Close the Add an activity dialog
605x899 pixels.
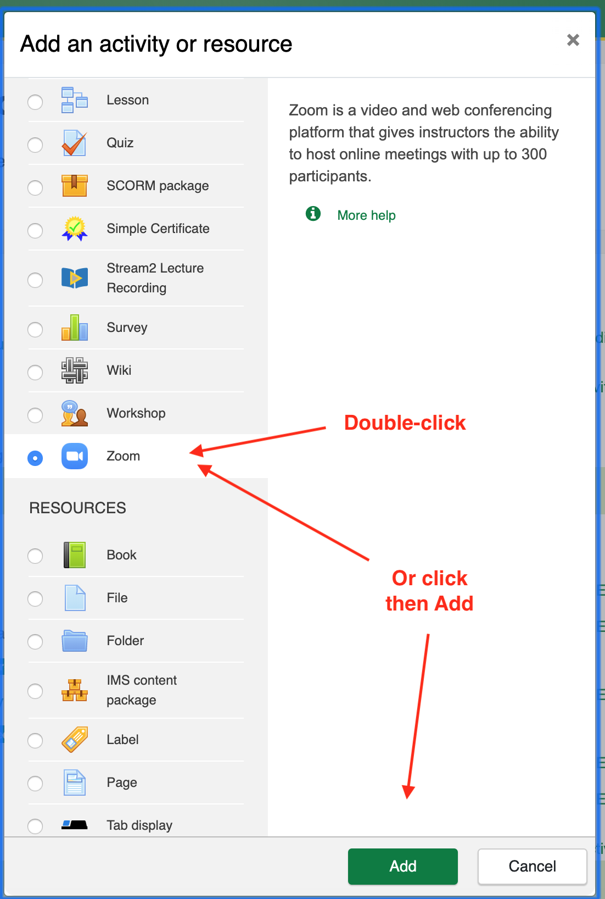point(573,40)
